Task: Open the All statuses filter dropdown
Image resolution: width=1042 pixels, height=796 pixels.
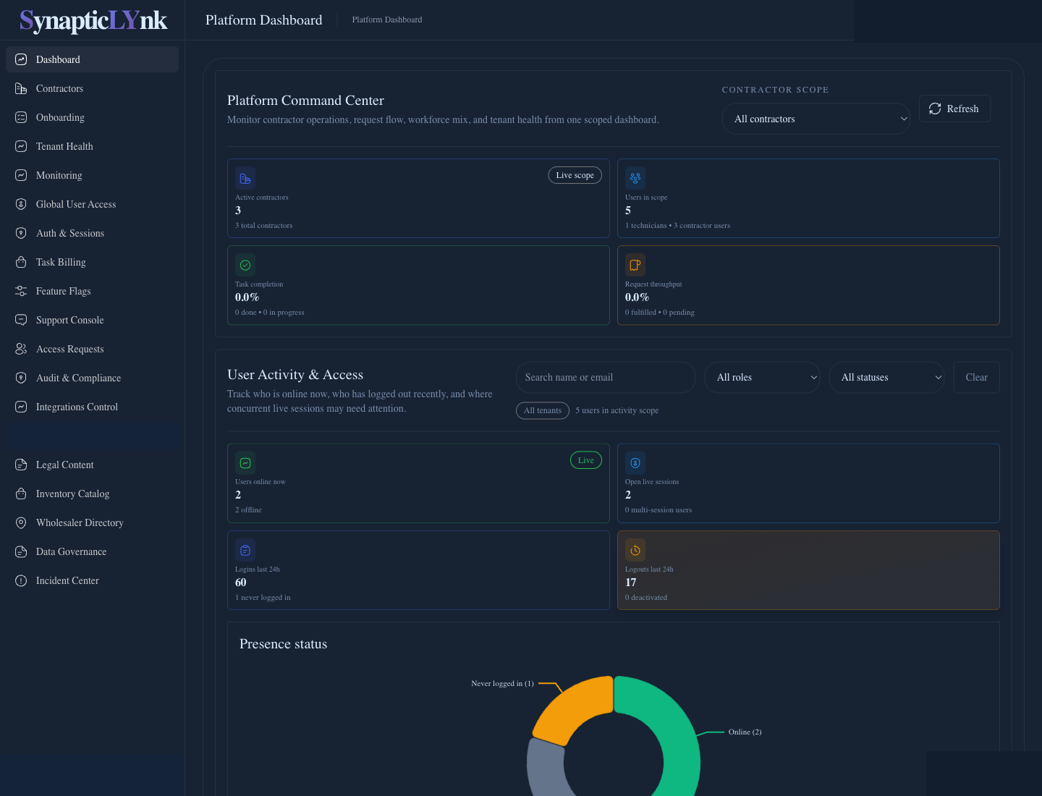Action: coord(887,377)
